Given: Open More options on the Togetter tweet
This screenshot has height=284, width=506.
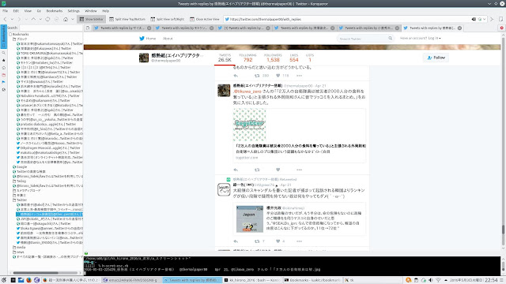Looking at the screenshot, I should click(x=299, y=170).
